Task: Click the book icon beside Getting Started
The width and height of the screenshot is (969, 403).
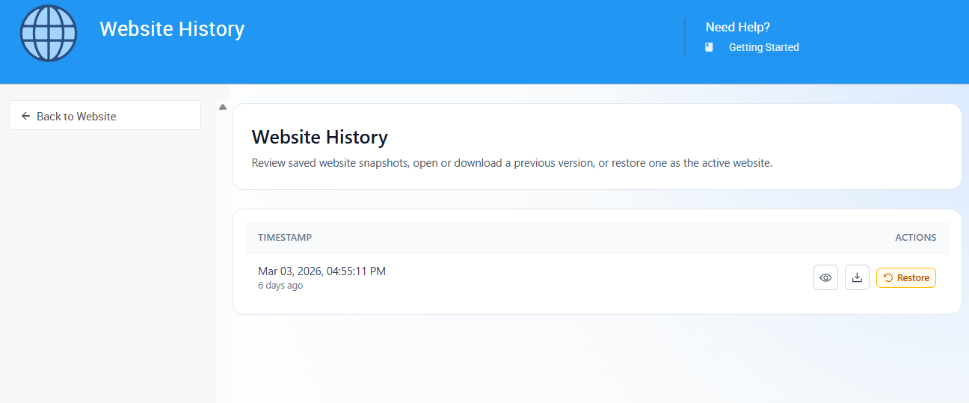Action: point(710,47)
